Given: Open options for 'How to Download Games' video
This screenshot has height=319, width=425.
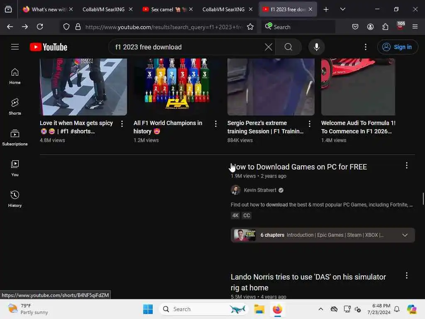Looking at the screenshot, I should point(407,165).
